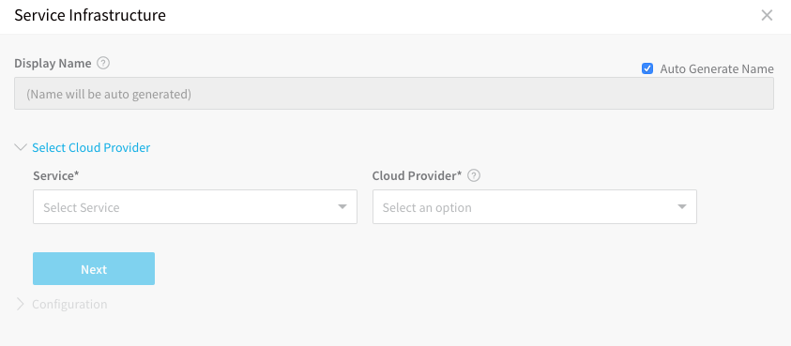Collapse the Select Cloud Provider chevron
This screenshot has width=791, height=346.
tap(21, 148)
